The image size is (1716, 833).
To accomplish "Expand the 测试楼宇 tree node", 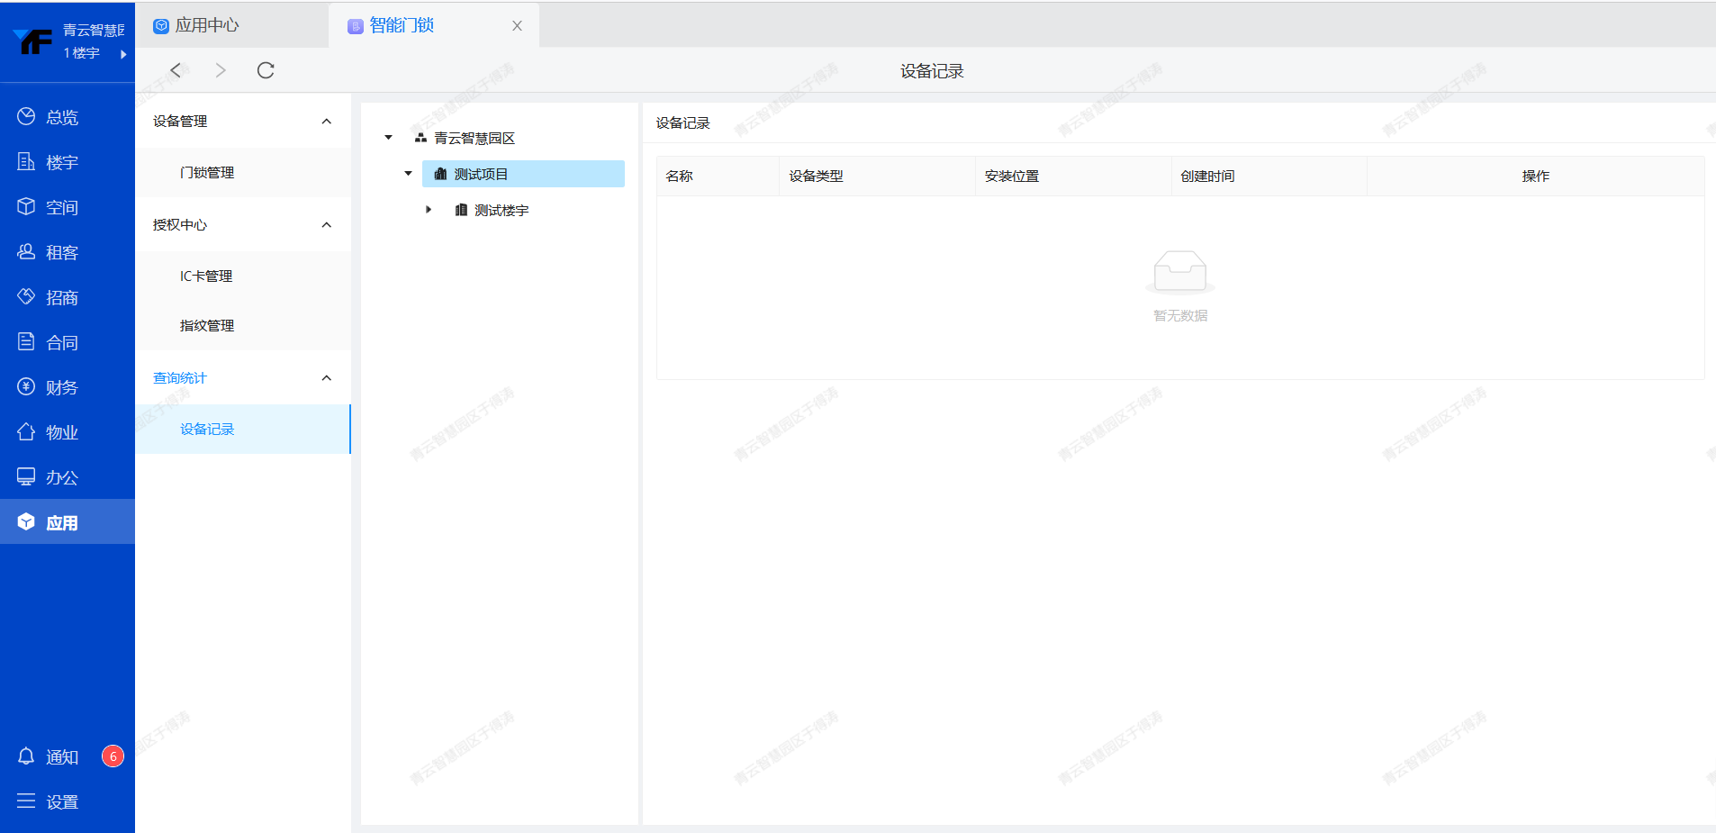I will click(x=429, y=210).
